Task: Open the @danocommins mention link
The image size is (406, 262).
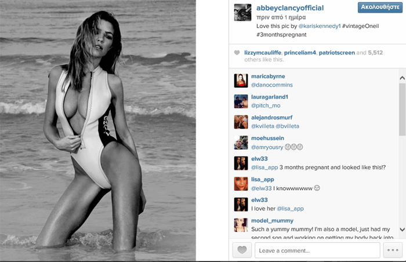Action: [272, 85]
